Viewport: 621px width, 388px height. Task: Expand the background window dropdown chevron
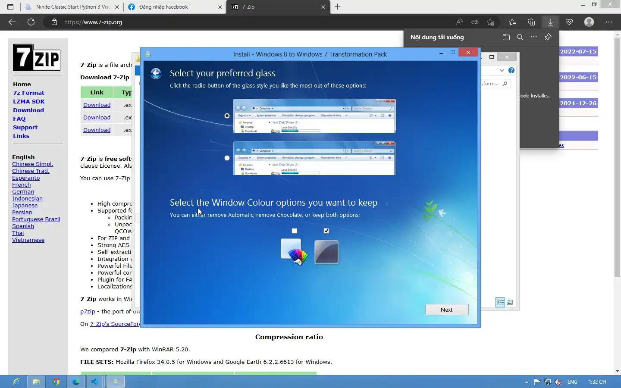(502, 70)
